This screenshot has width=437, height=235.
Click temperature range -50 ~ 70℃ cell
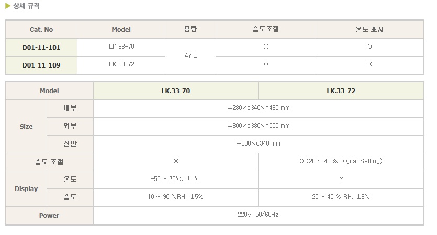tap(175, 179)
